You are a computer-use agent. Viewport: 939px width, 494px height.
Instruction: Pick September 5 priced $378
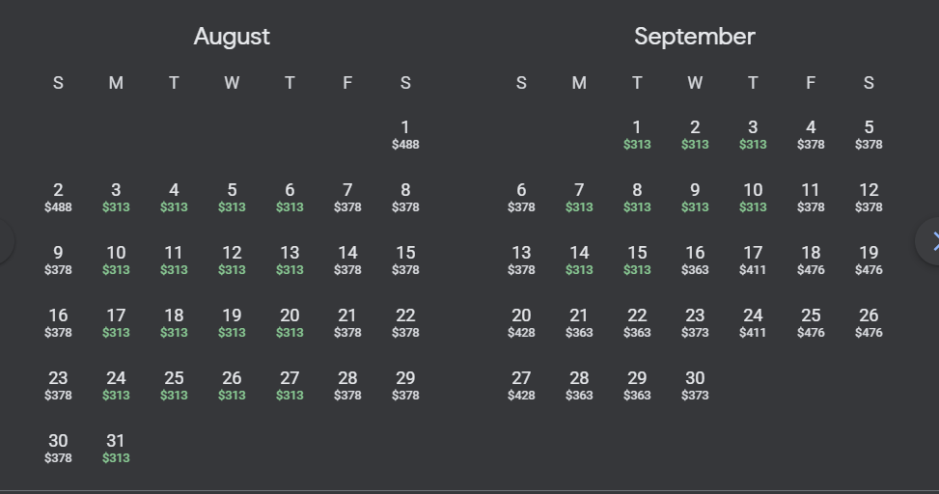point(869,134)
